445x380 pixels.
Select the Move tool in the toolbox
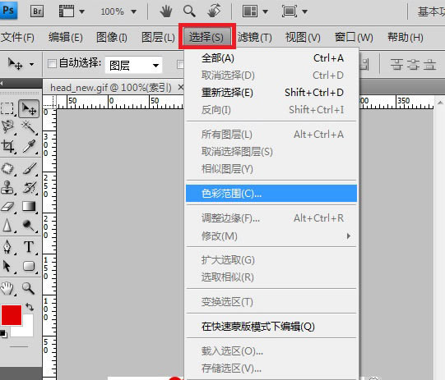(29, 108)
